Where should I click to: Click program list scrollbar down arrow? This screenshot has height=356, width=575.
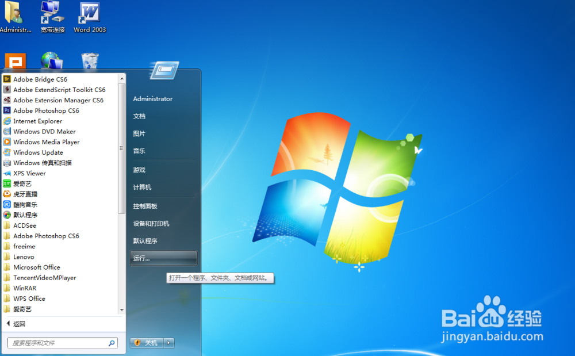[122, 310]
